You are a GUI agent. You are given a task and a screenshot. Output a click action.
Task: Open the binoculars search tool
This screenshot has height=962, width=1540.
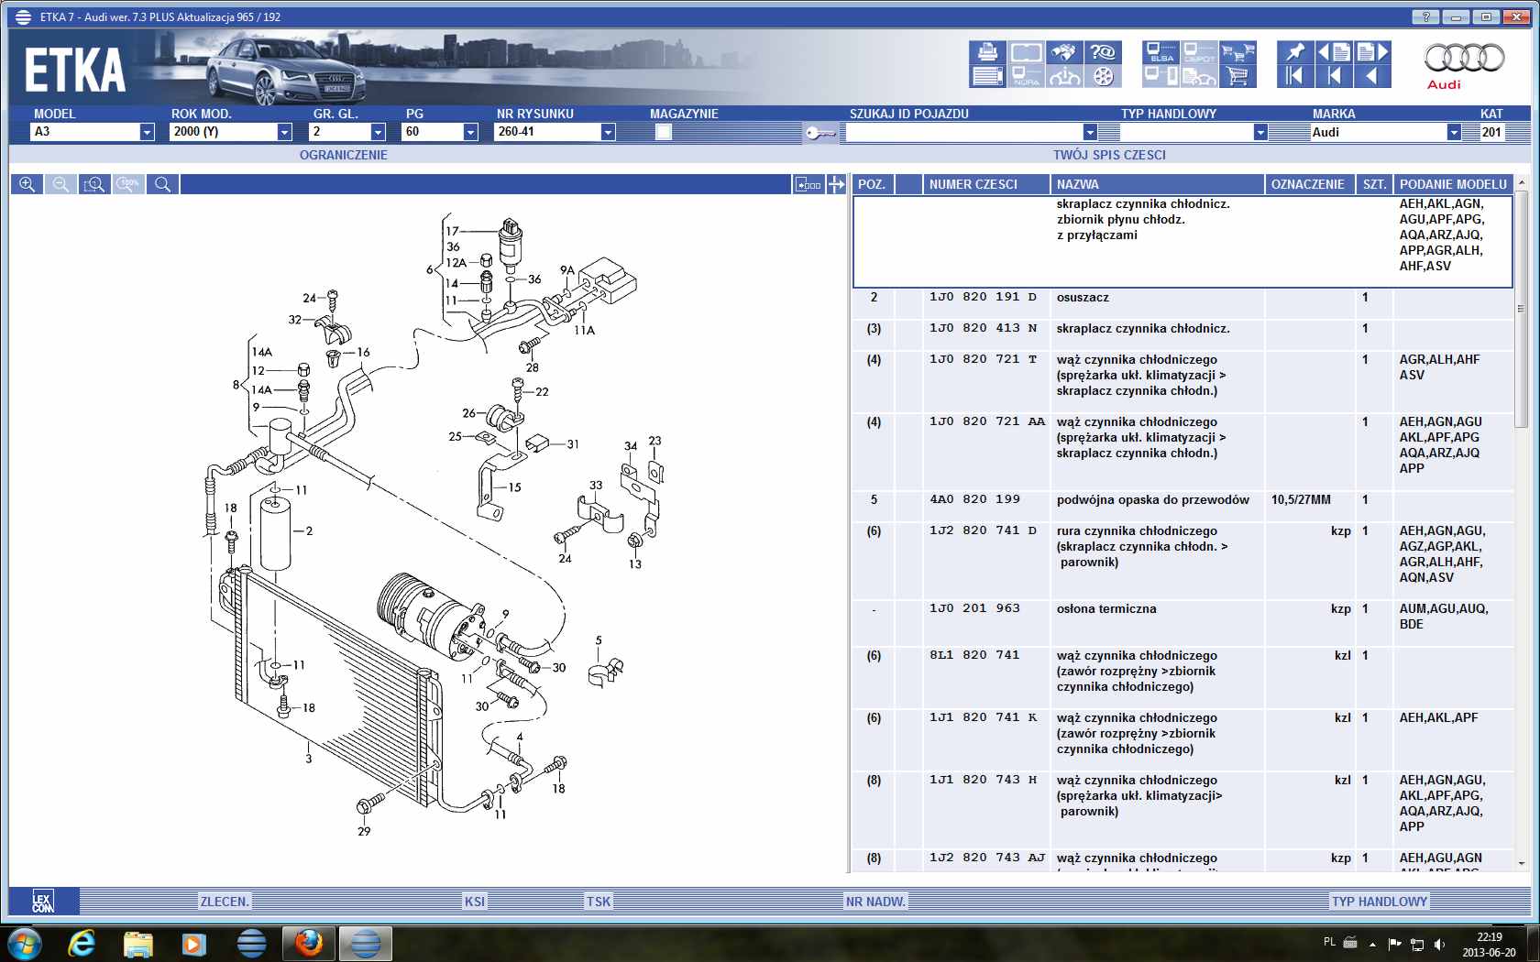[x=1064, y=52]
